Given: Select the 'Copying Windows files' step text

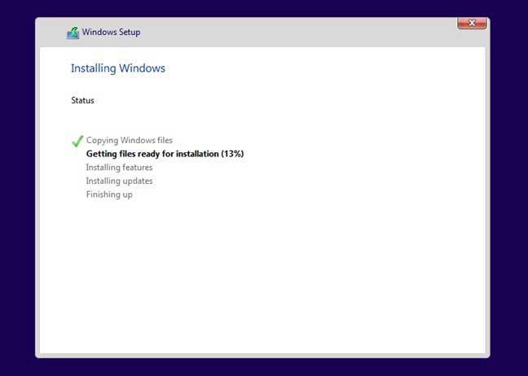Looking at the screenshot, I should pos(130,141).
